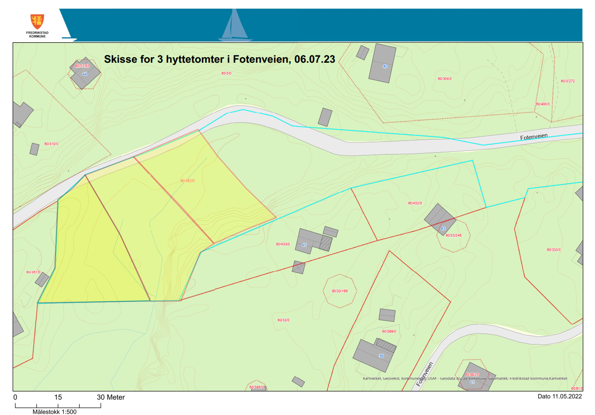This screenshot has width=595, height=415.
Task: Click the parcel label 60/453/0
Action: (187, 180)
